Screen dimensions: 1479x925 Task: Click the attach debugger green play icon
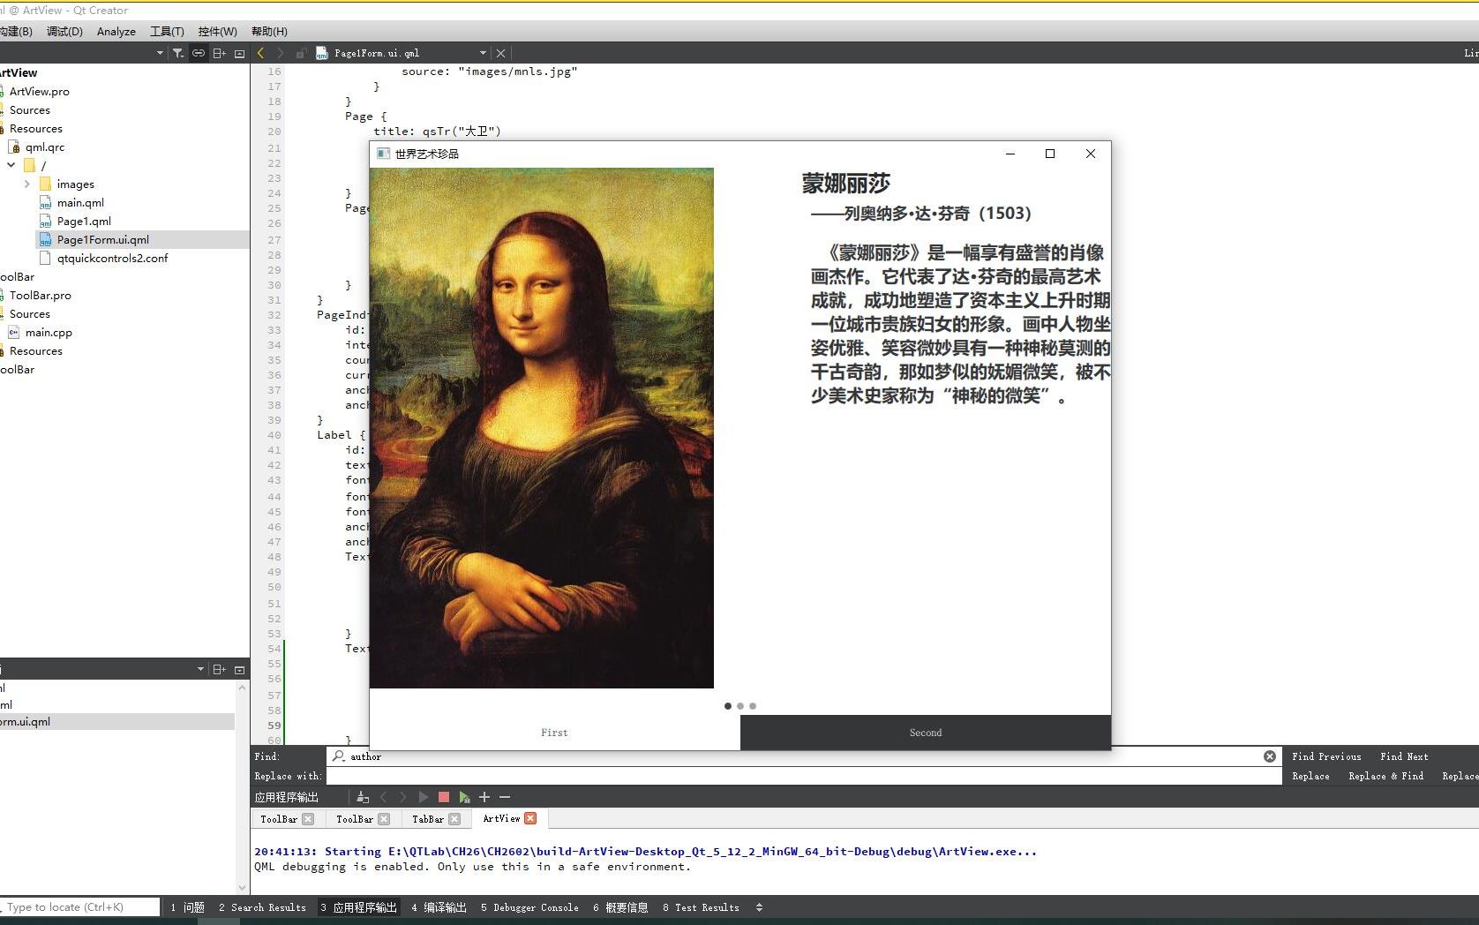tap(464, 797)
